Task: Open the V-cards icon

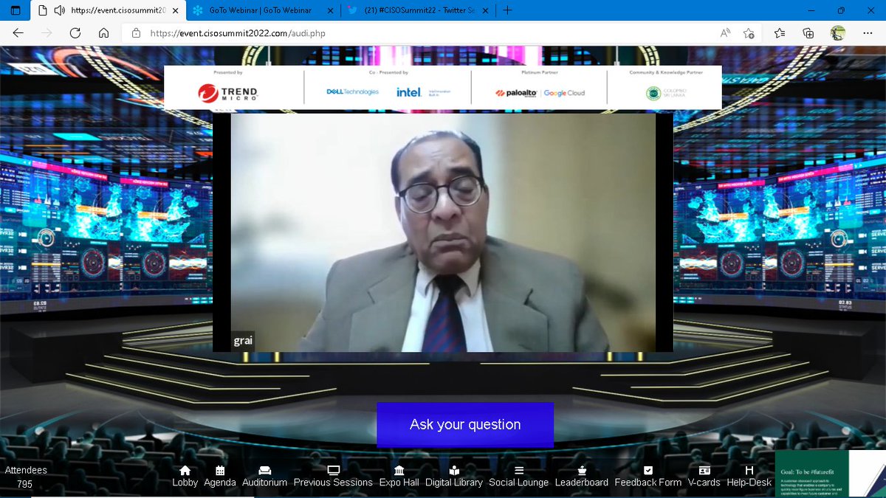Action: 704,470
